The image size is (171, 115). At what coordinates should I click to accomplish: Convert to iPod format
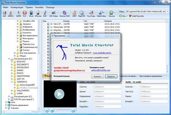coord(31,14)
